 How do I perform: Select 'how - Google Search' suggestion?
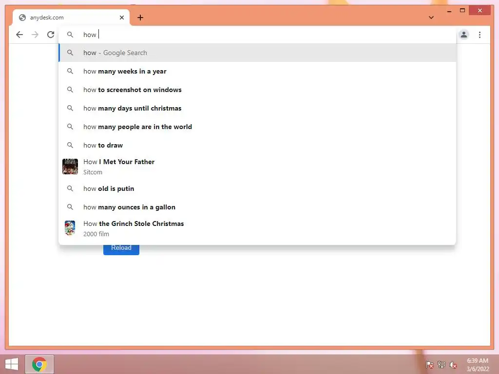click(x=257, y=53)
